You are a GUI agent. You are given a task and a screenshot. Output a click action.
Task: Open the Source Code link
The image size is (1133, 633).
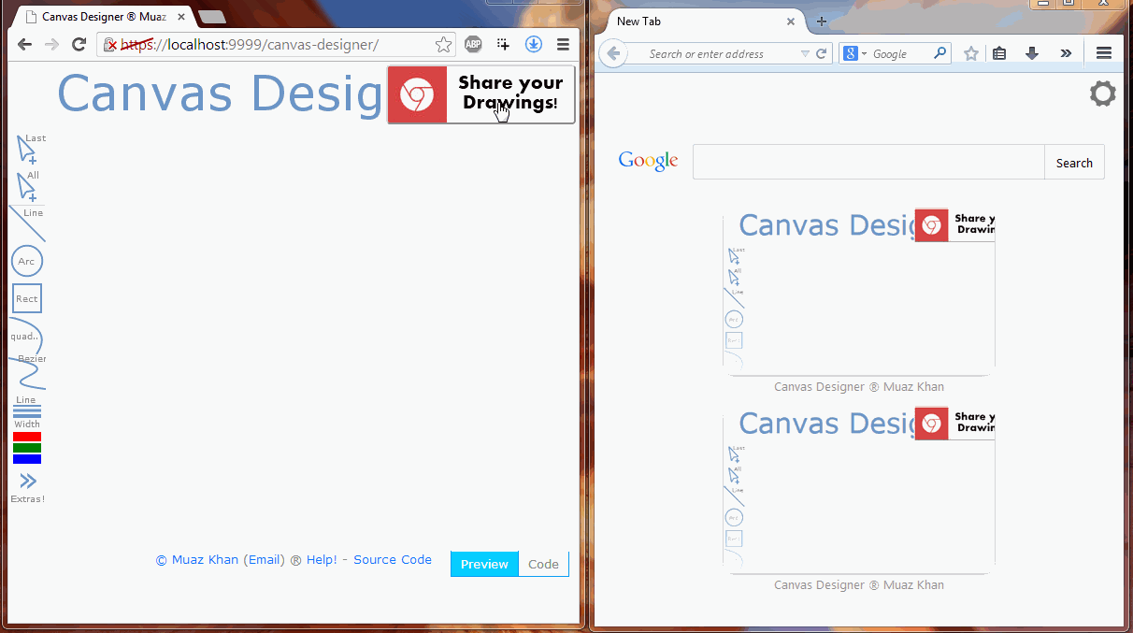tap(392, 560)
